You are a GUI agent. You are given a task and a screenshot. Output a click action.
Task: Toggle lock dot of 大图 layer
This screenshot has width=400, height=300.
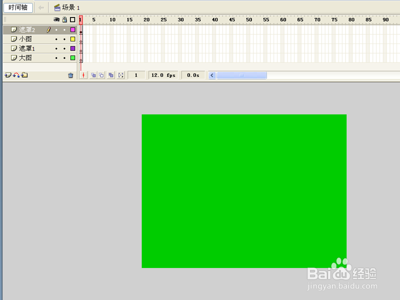coord(64,58)
